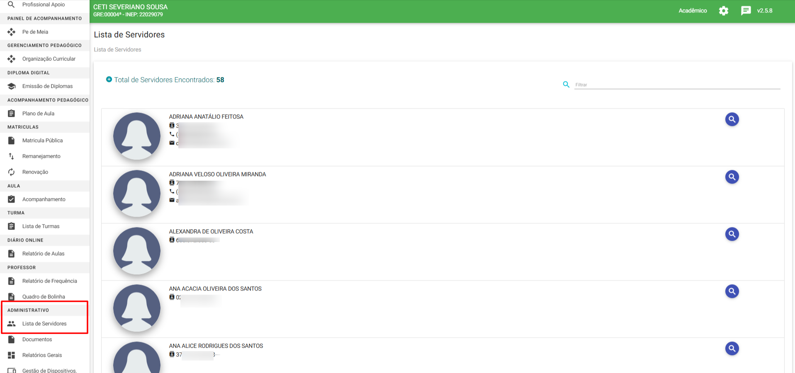
Task: Open Relatório de Frequência report
Action: click(49, 281)
